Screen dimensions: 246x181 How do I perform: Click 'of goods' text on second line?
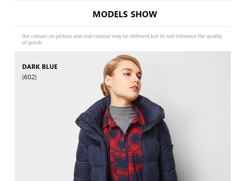(32, 43)
